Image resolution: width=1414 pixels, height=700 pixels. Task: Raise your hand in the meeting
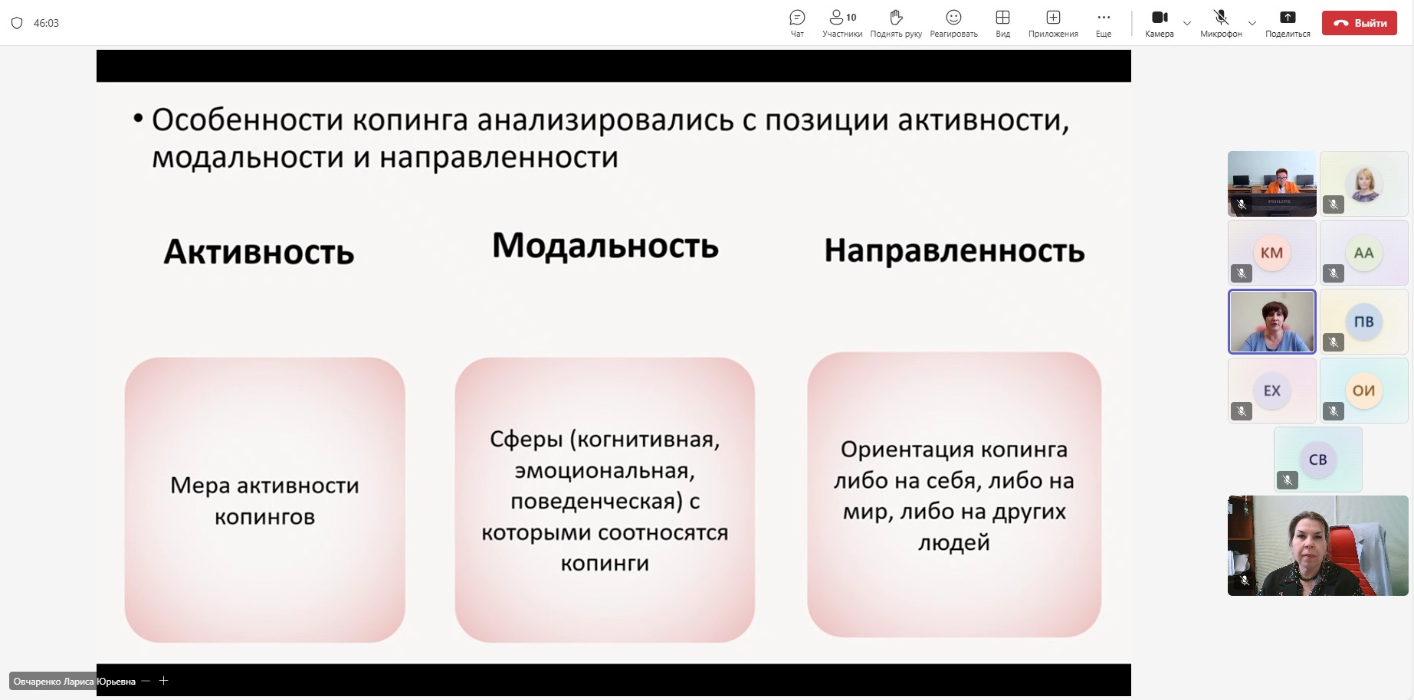pos(896,23)
